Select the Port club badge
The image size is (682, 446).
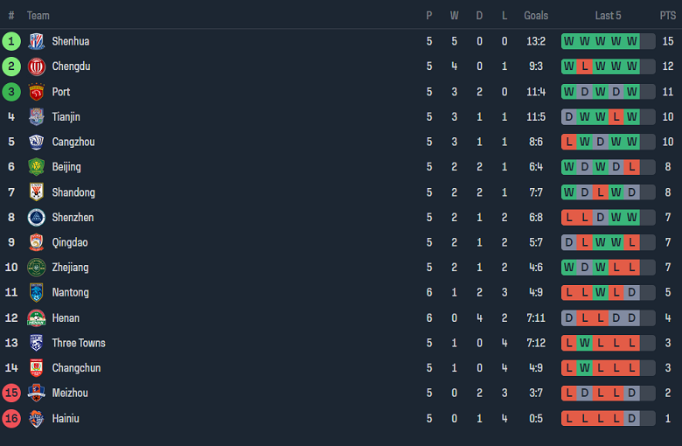coord(37,92)
